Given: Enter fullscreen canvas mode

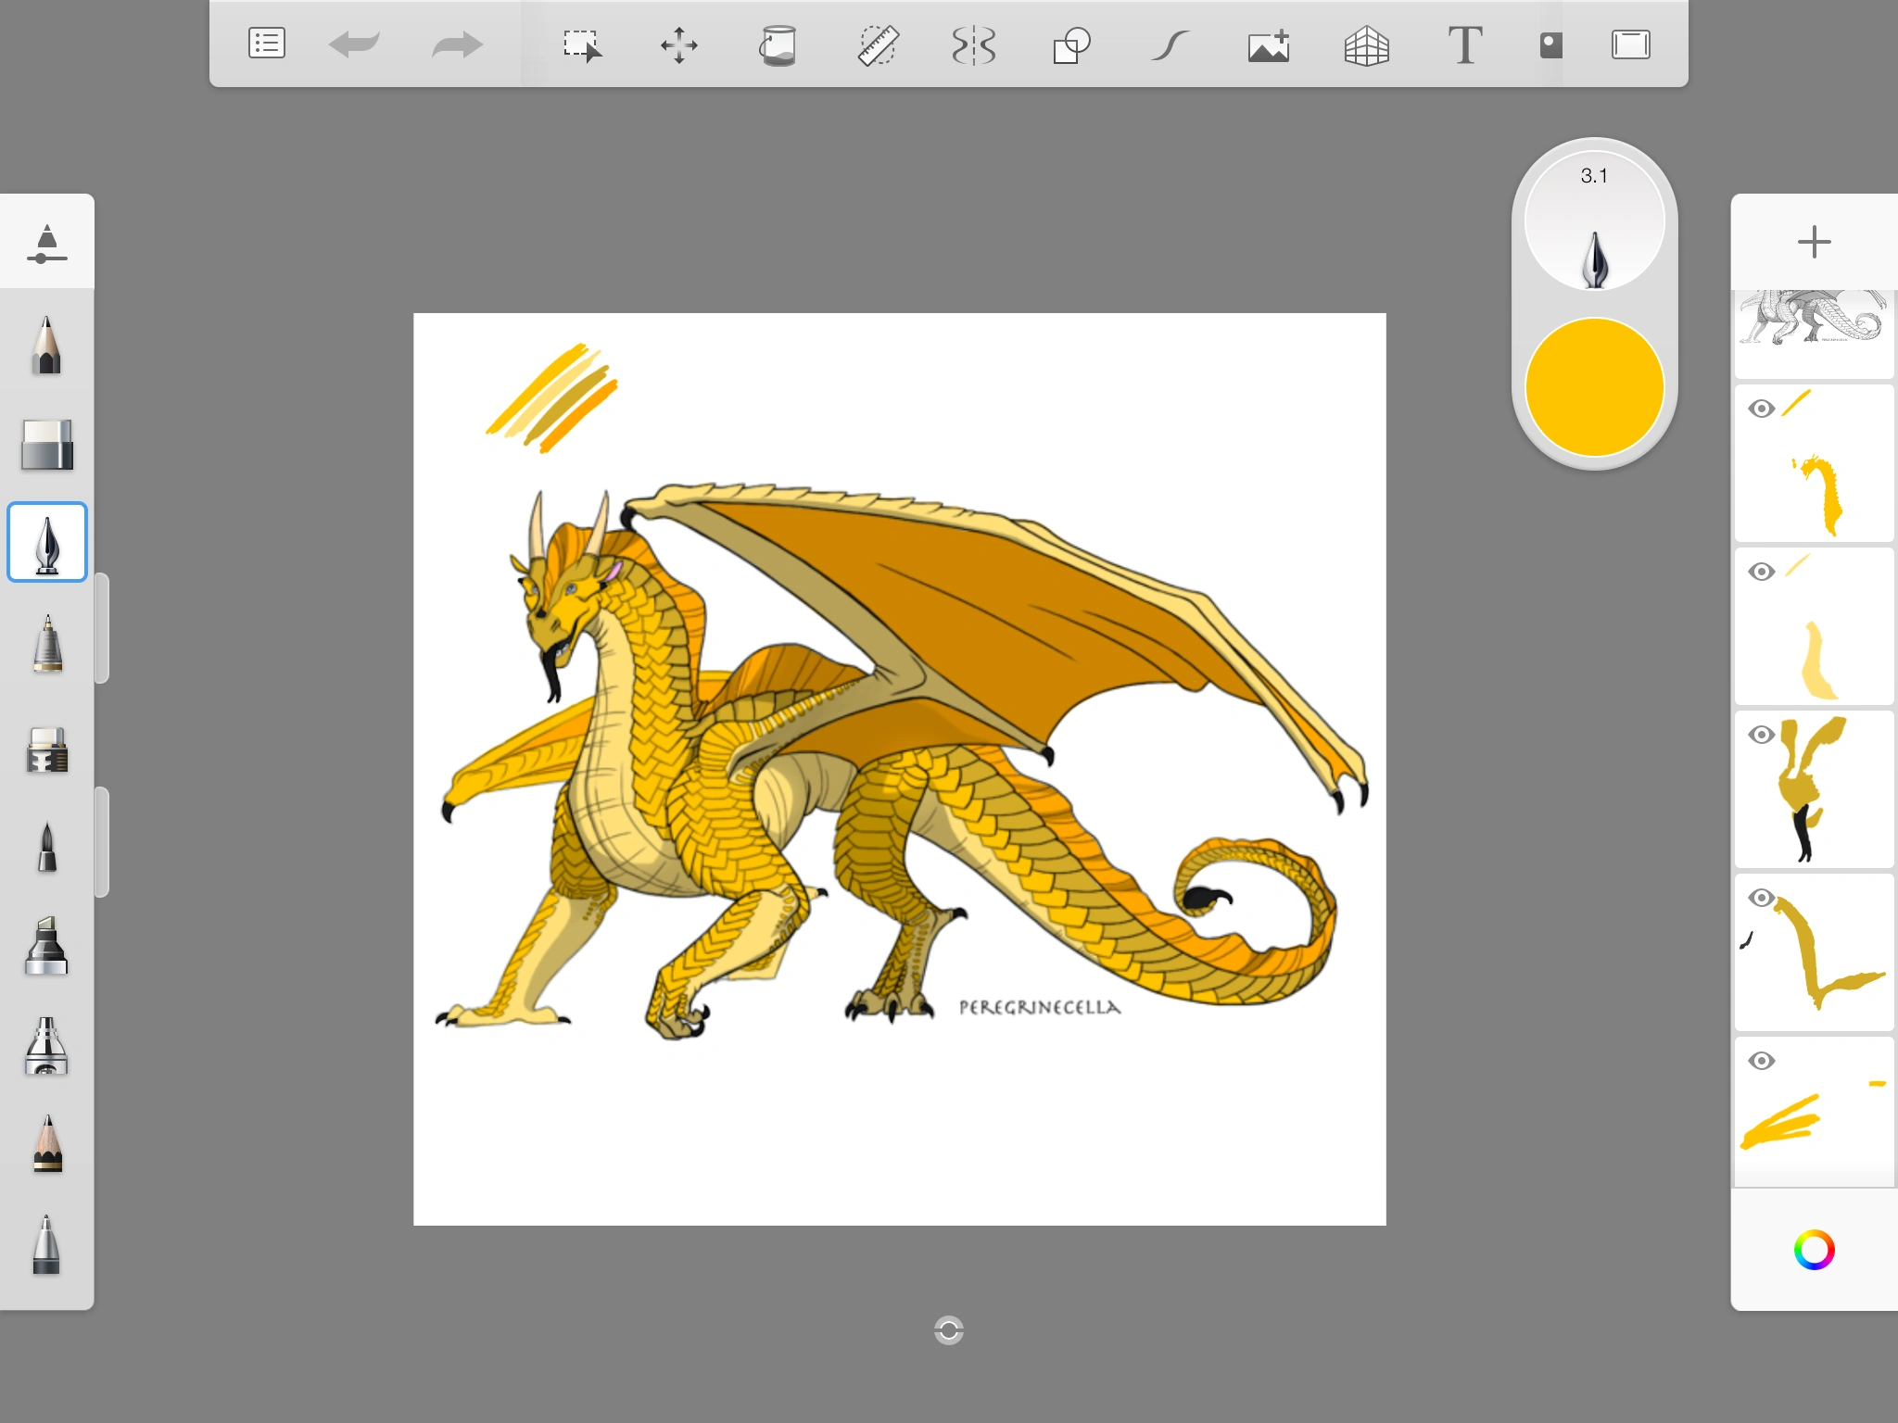Looking at the screenshot, I should [x=1633, y=43].
